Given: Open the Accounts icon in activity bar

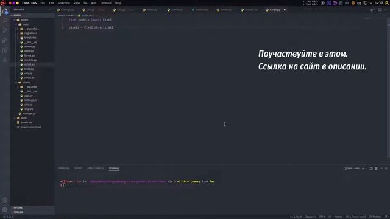Looking at the screenshot, I should pyautogui.click(x=5, y=200).
